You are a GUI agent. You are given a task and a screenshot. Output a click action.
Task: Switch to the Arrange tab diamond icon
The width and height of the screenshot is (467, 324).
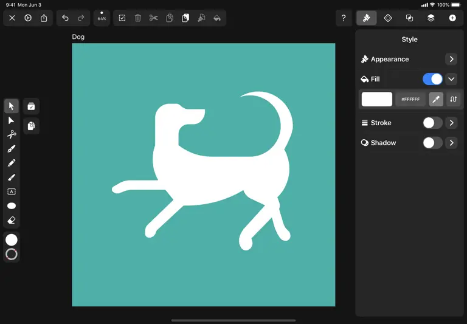coord(388,18)
